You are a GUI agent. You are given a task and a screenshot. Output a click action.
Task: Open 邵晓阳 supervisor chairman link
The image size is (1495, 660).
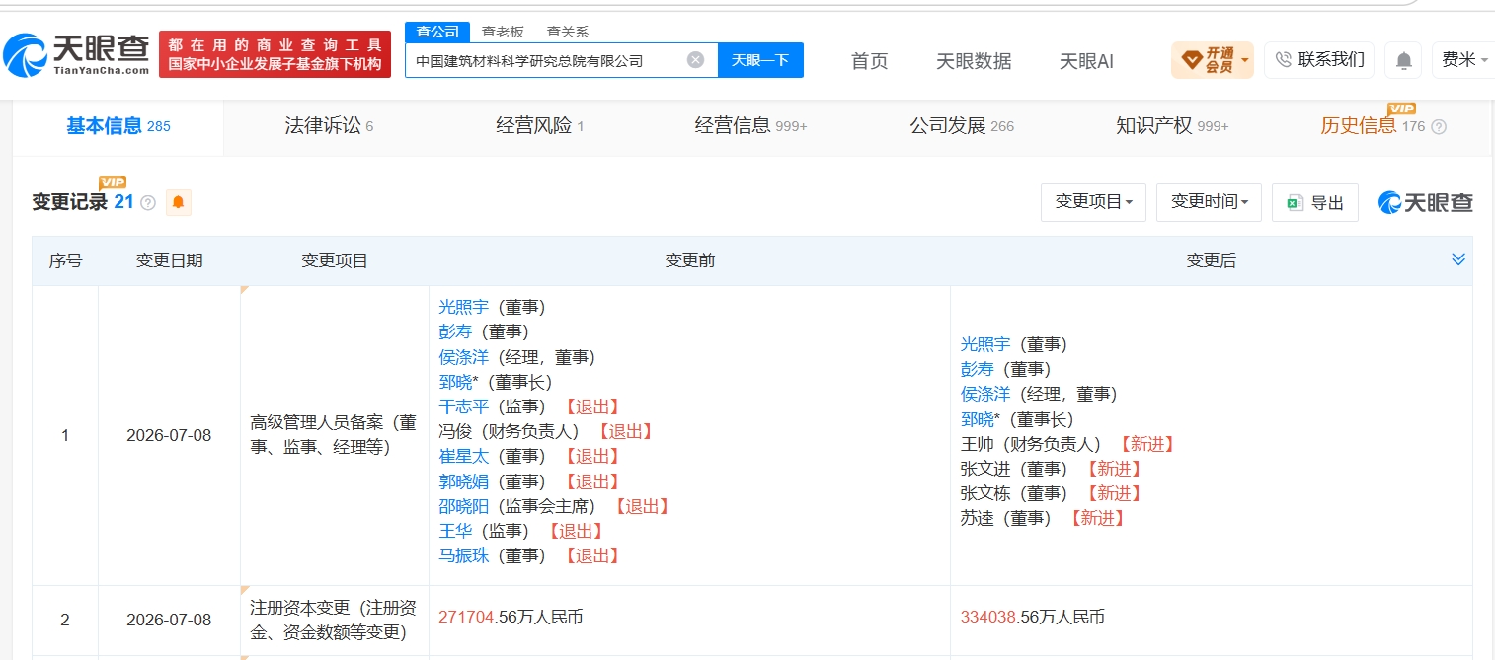464,506
